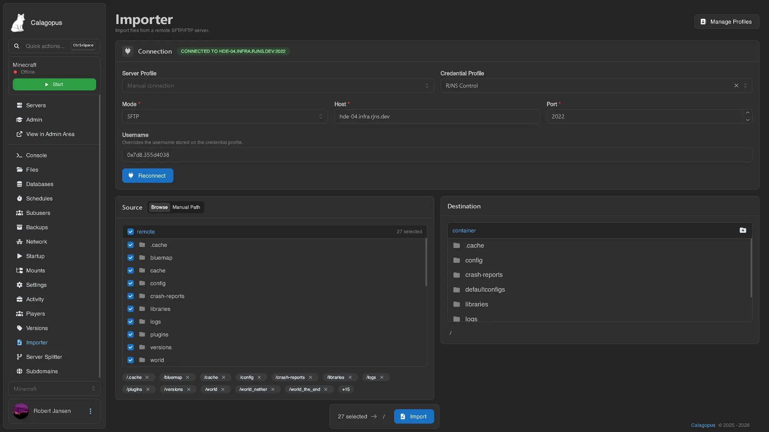Click the Subusers people icon
This screenshot has width=769, height=432.
pos(19,213)
